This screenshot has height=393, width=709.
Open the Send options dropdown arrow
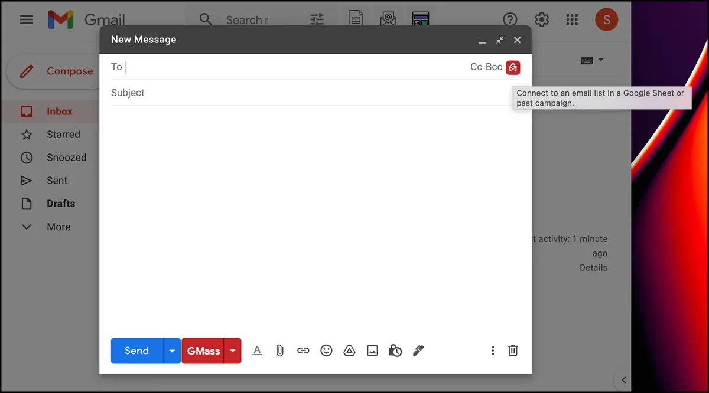[x=172, y=351]
